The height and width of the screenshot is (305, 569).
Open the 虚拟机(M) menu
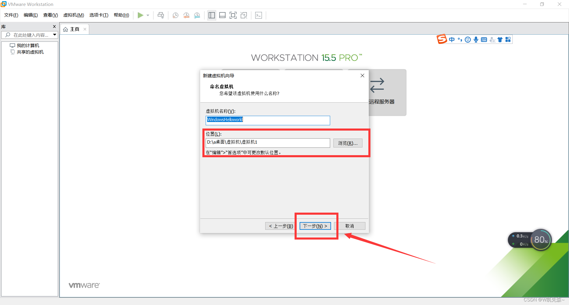click(x=74, y=15)
